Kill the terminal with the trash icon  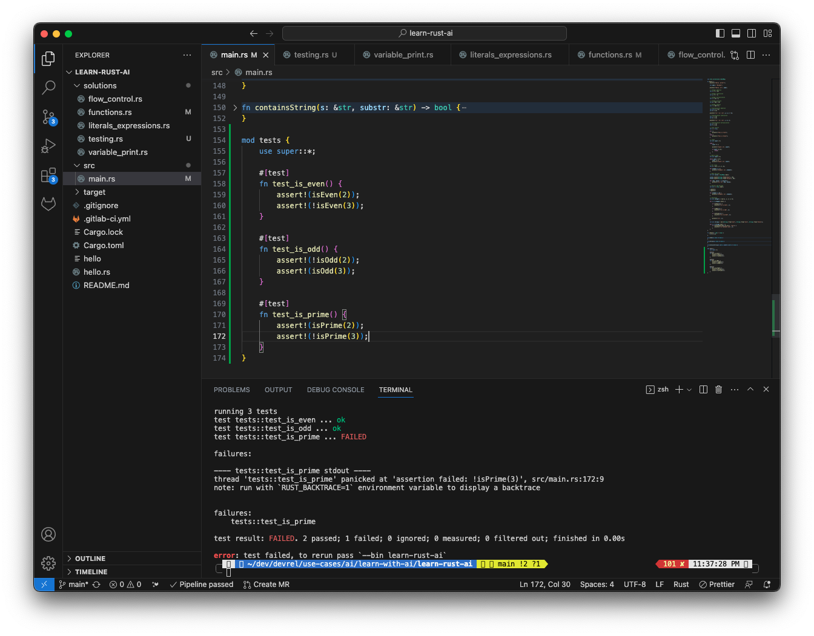[718, 389]
